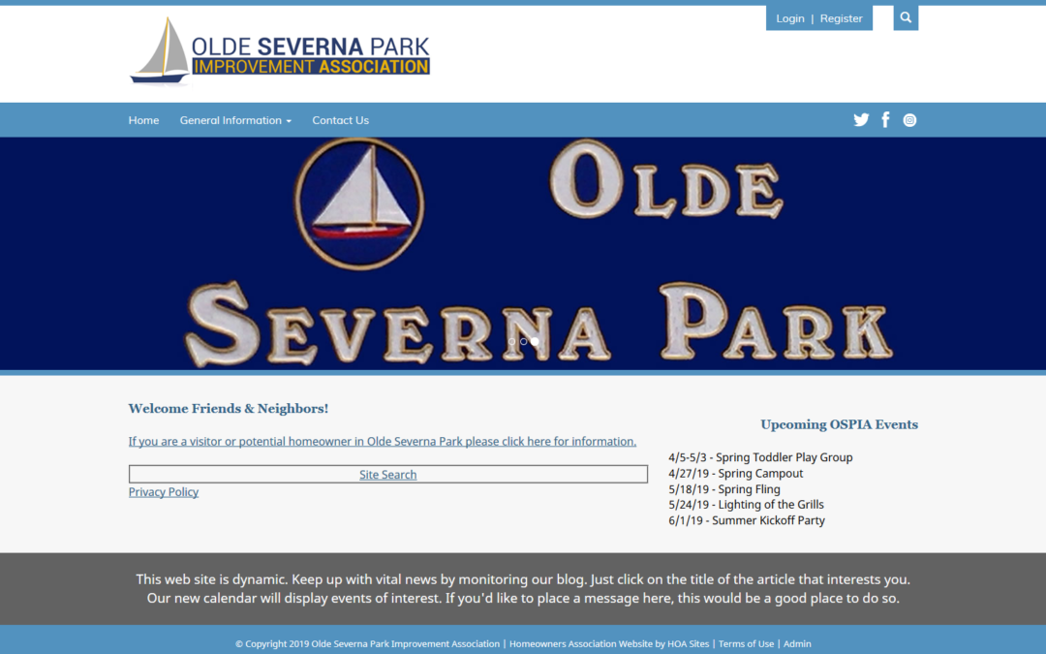Screen dimensions: 1046x654
Task: Select the second slideshow indicator dot
Action: click(524, 342)
